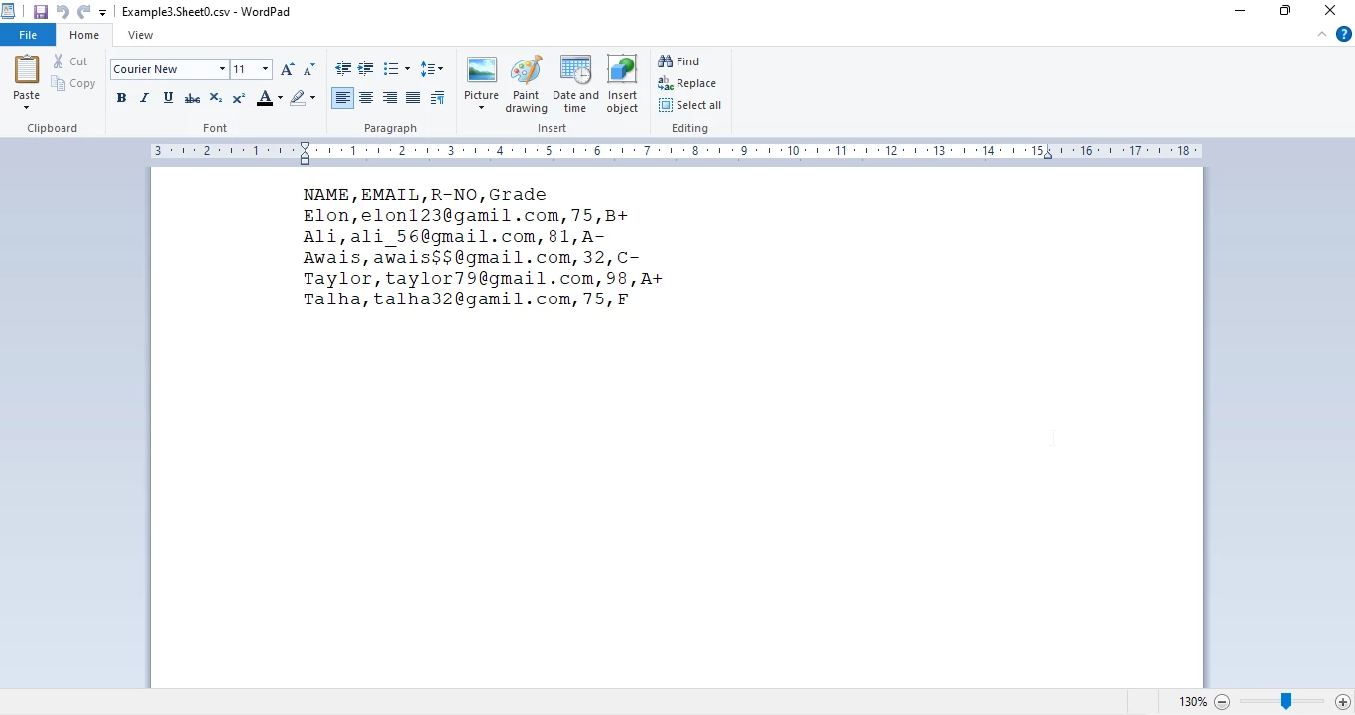
Task: Open the File menu
Action: point(28,35)
